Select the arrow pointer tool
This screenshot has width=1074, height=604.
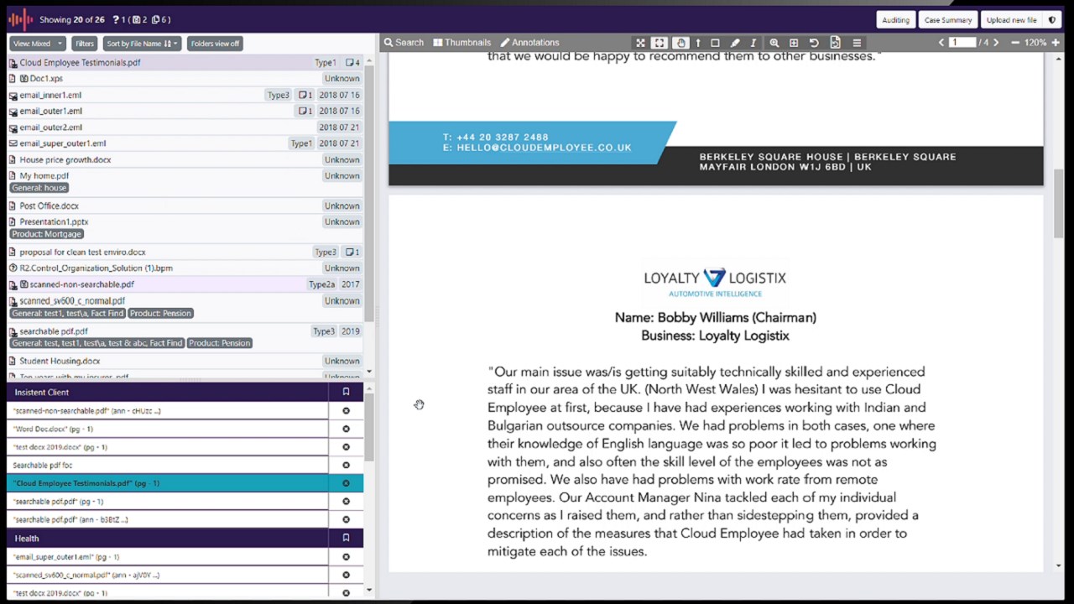click(698, 43)
